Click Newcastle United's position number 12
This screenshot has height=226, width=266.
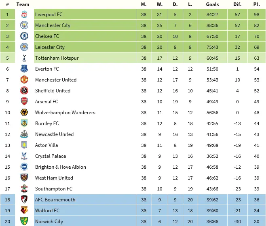tap(7, 134)
